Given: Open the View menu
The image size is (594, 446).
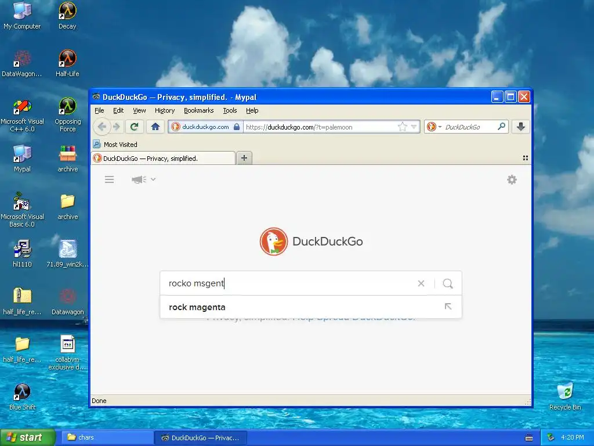Looking at the screenshot, I should tap(139, 110).
